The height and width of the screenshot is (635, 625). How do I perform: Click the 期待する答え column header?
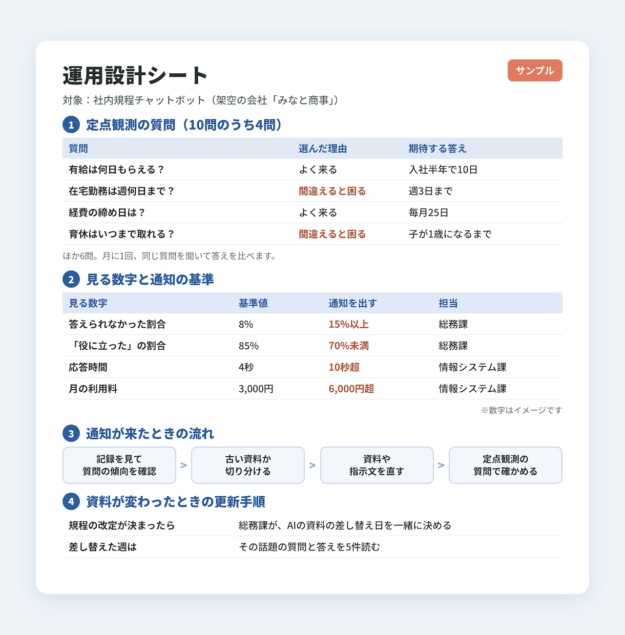coord(437,149)
